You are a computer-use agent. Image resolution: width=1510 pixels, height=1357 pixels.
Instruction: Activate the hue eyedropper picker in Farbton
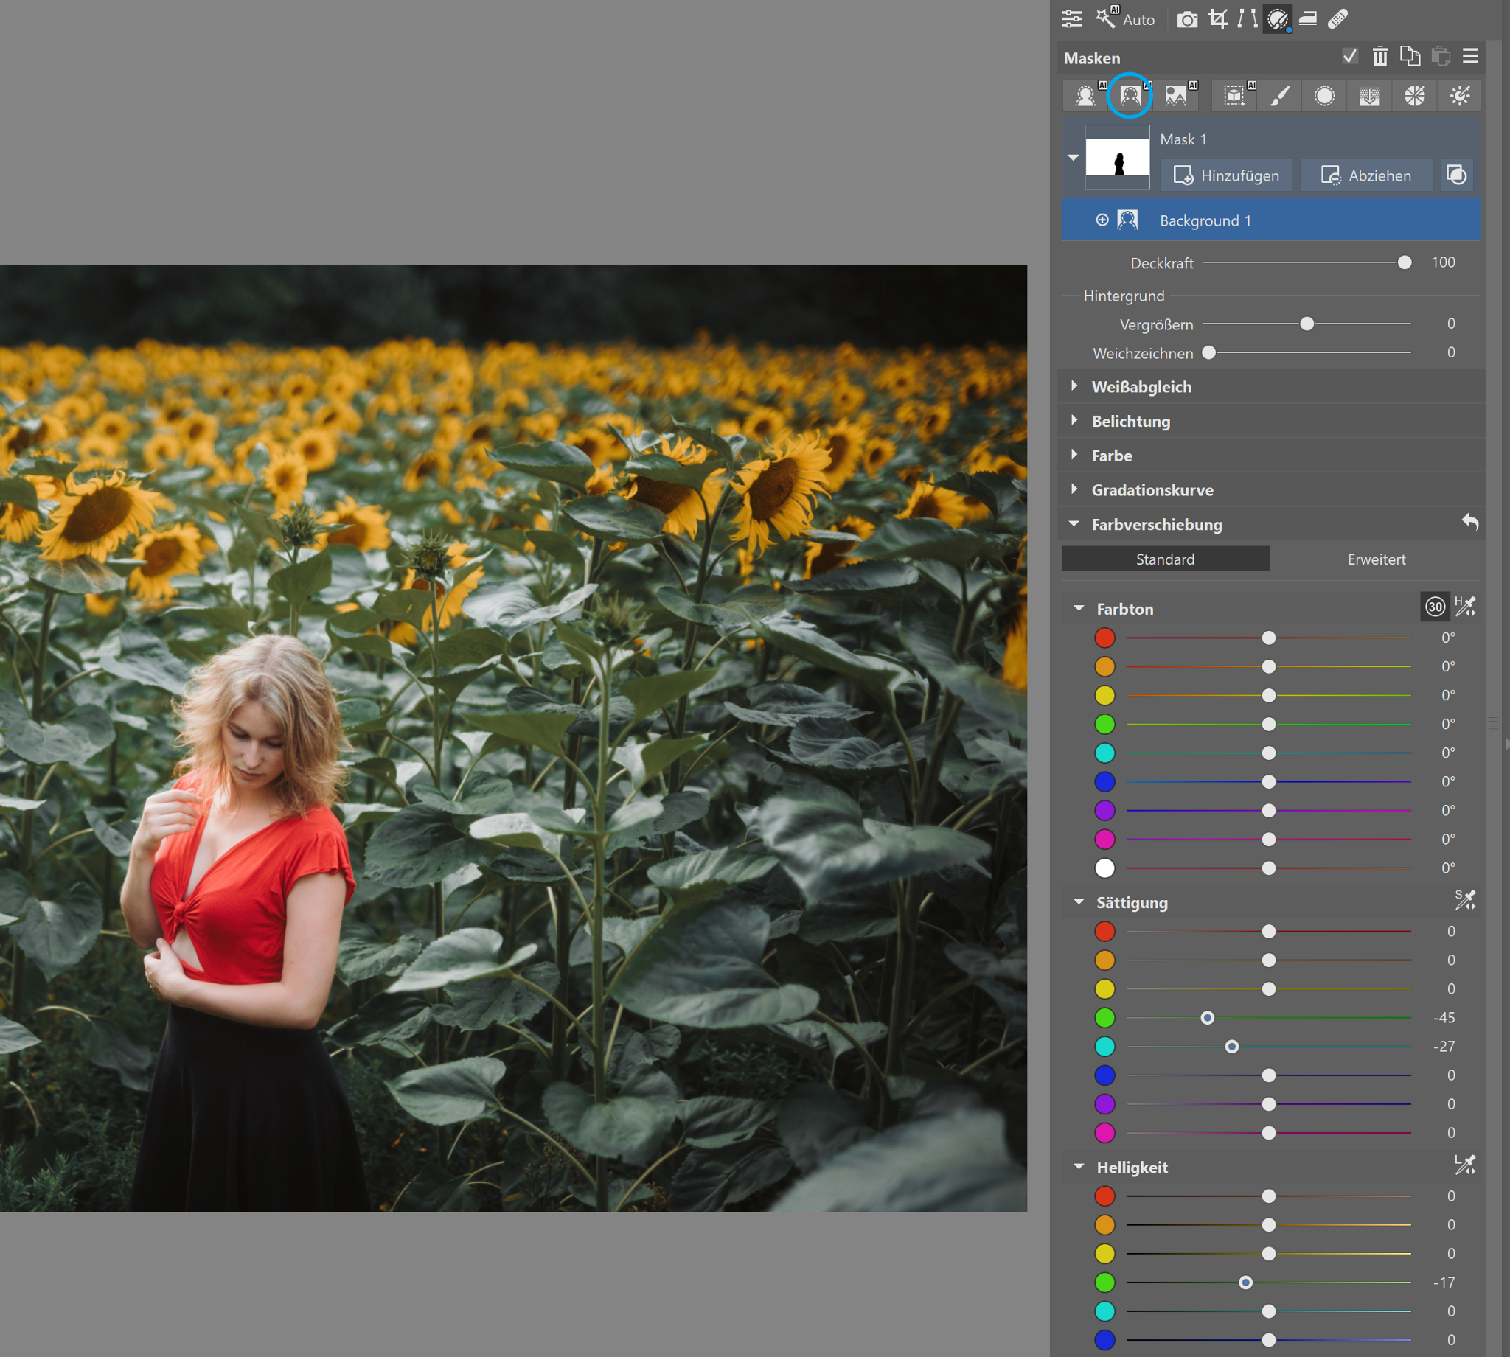pos(1465,607)
